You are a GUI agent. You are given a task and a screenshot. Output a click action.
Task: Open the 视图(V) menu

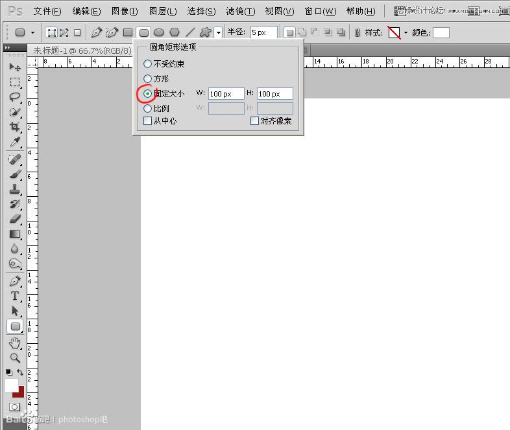coord(280,12)
